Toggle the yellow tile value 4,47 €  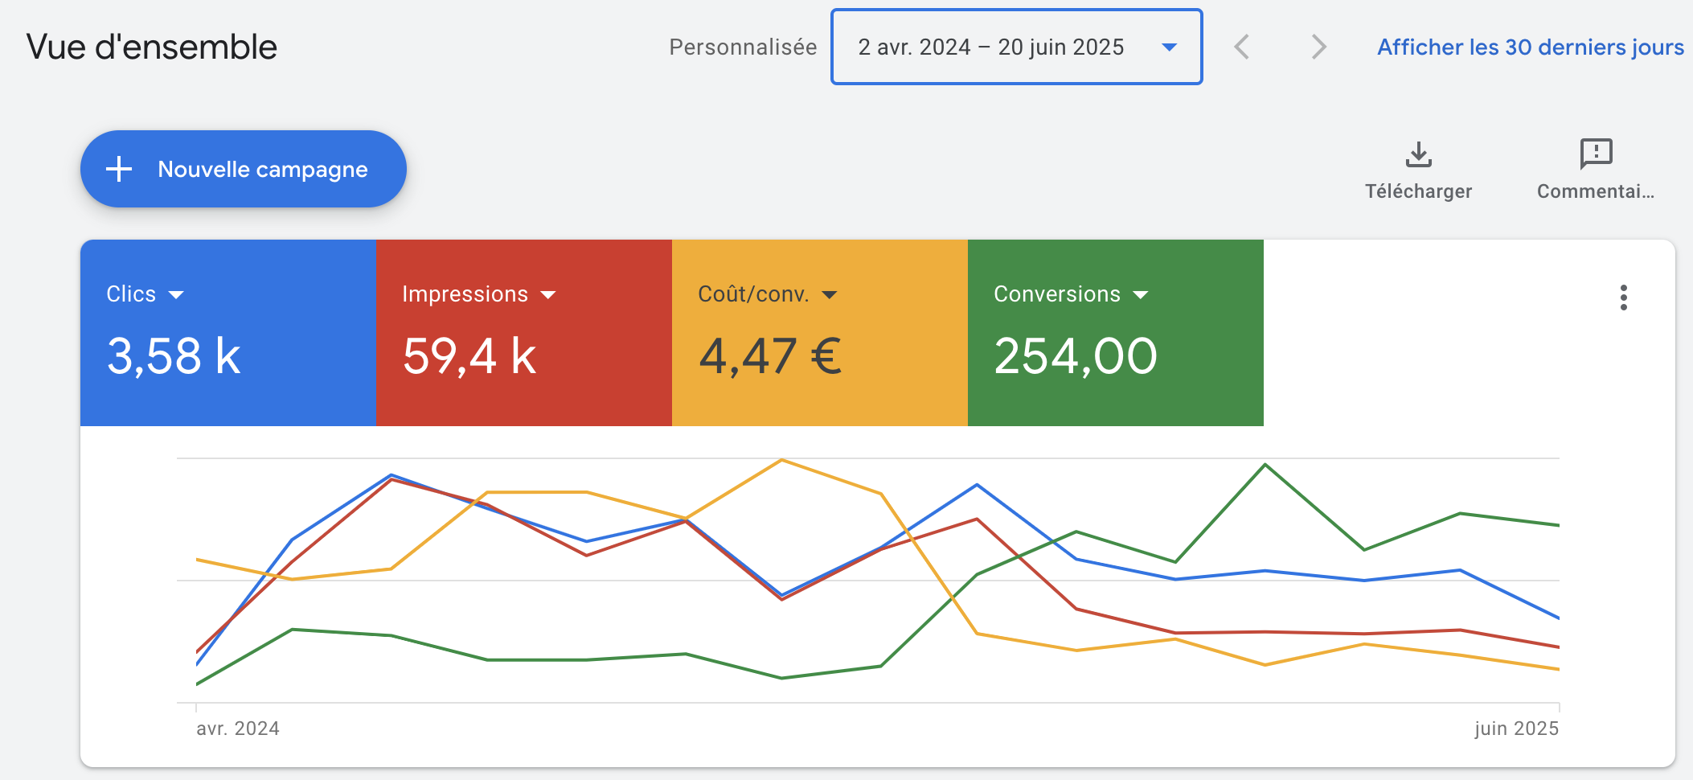(770, 356)
